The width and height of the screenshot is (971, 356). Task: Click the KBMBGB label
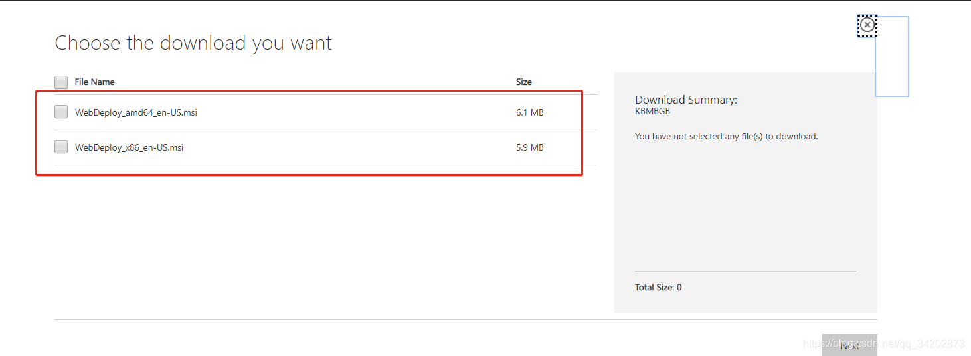(653, 112)
